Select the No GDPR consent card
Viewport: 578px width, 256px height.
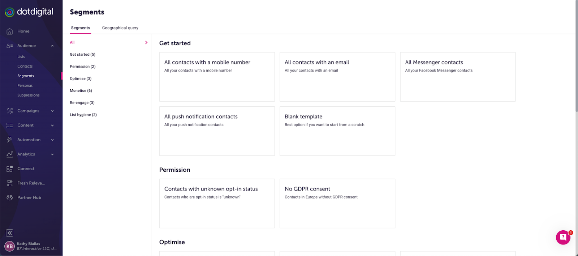[337, 203]
